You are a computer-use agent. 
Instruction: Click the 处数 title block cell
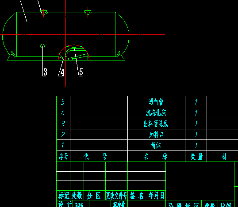pos(77,196)
